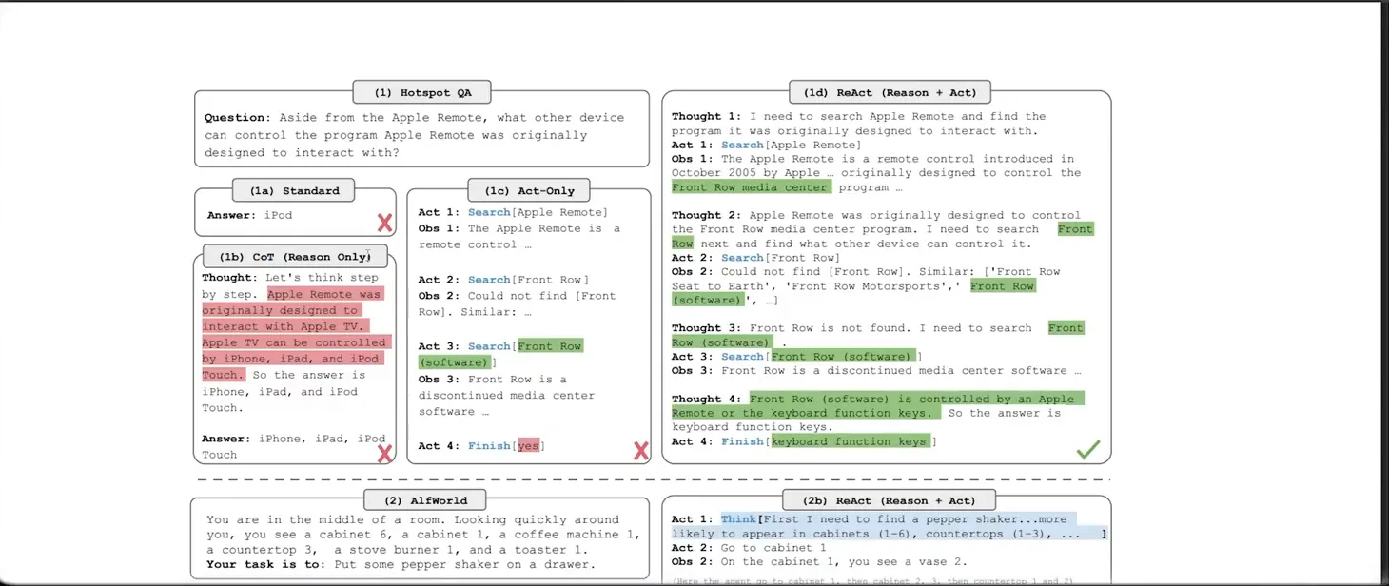Click "Answer: iPod" in the Standard box

coord(249,215)
